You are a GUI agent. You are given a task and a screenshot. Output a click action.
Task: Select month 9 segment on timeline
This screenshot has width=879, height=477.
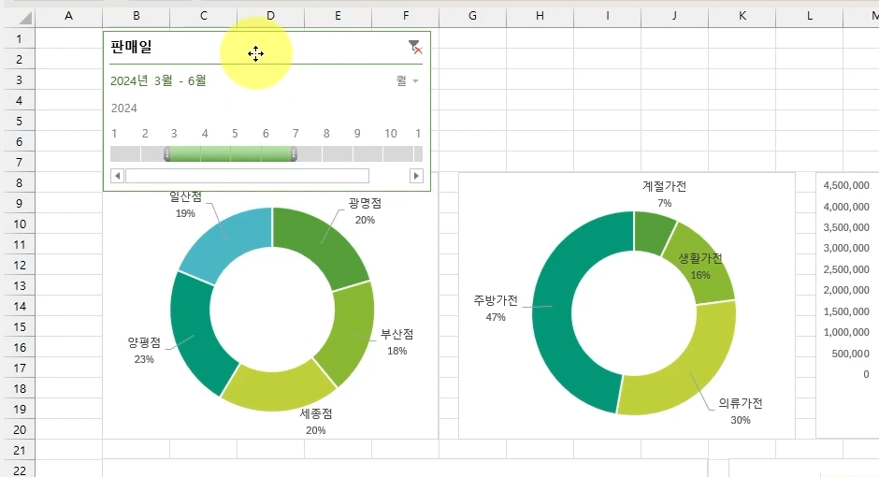(367, 153)
